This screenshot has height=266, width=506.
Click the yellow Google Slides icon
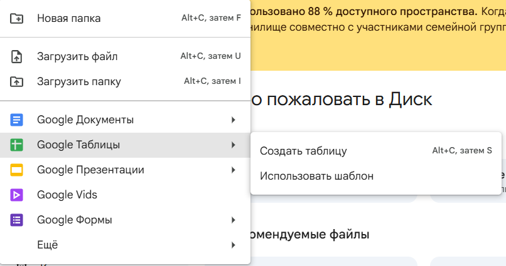tap(16, 170)
